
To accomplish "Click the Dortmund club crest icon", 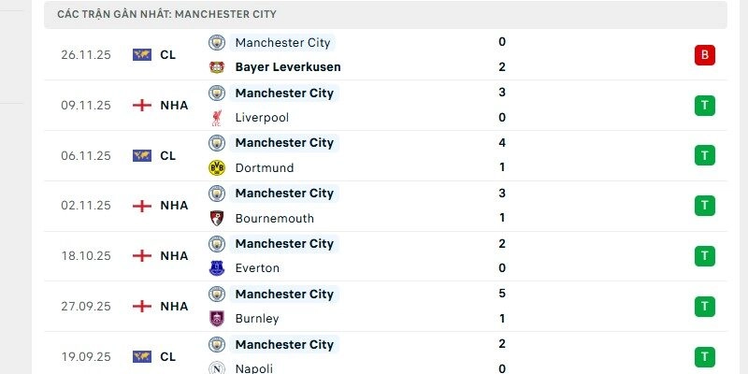I will (x=217, y=168).
